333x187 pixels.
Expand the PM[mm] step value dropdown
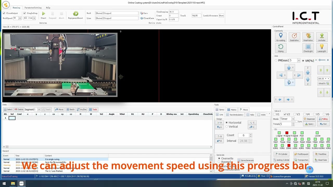[x=299, y=61]
